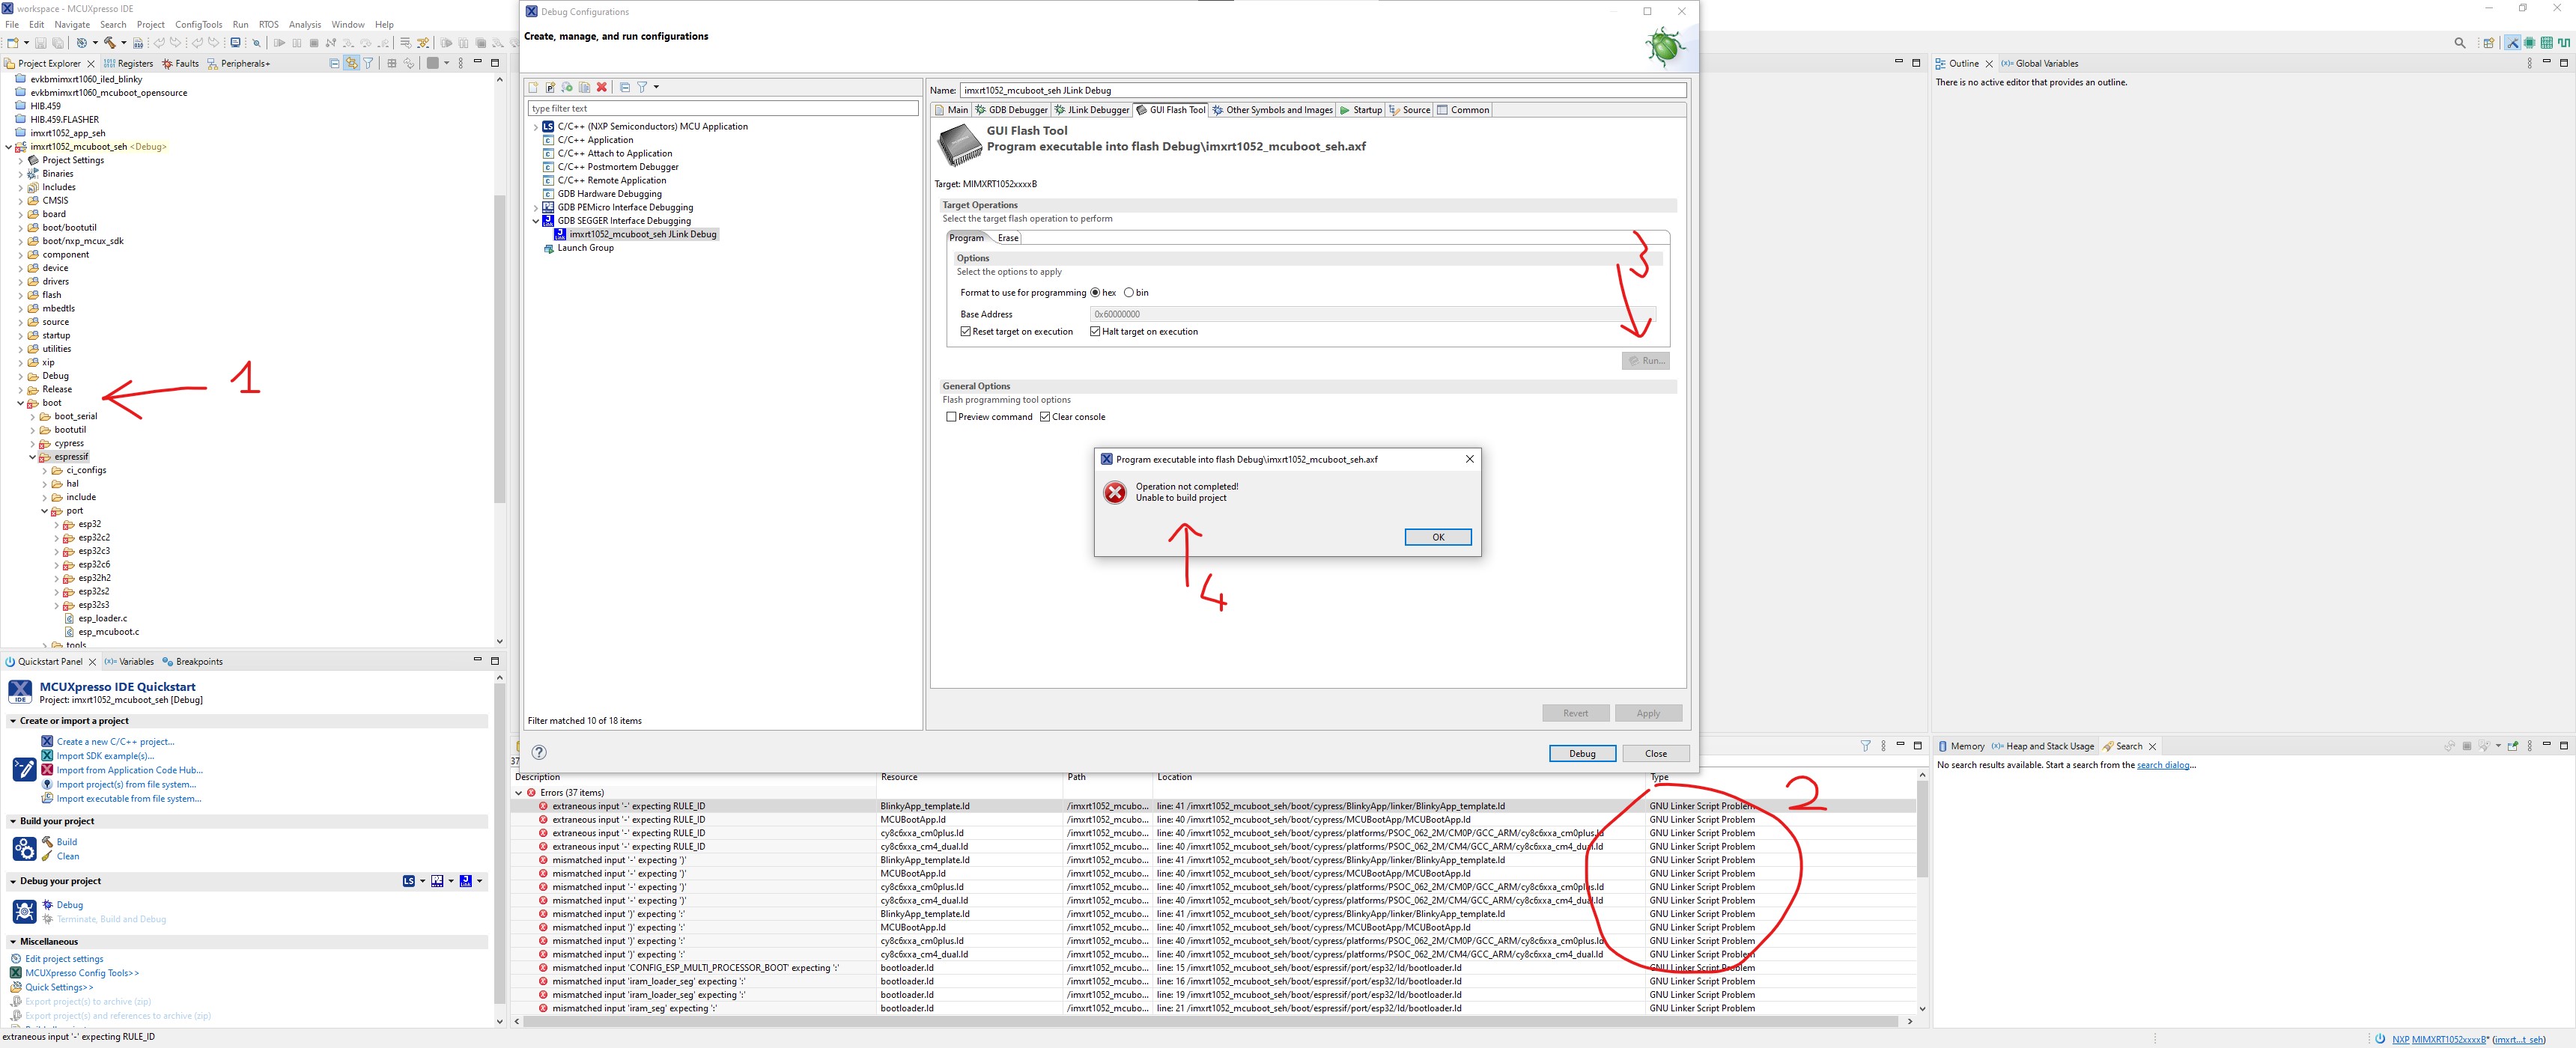Select the bin format radio button

click(1131, 292)
